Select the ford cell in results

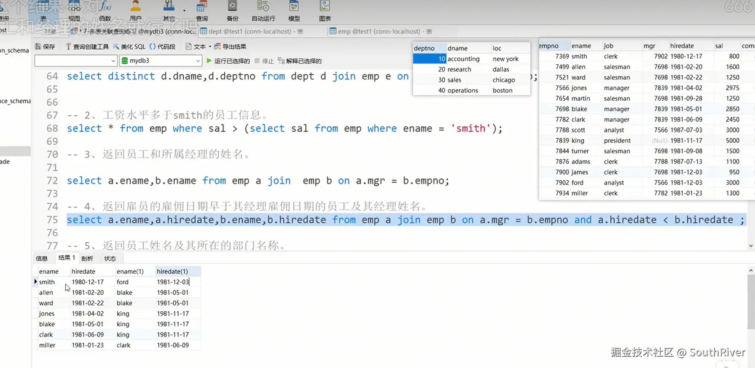coord(135,282)
